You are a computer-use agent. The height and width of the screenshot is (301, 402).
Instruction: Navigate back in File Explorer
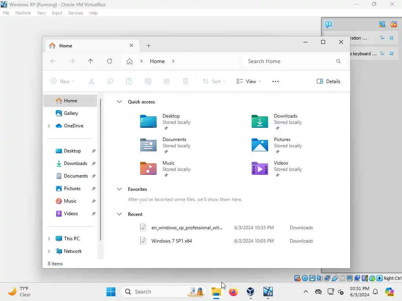pos(53,61)
